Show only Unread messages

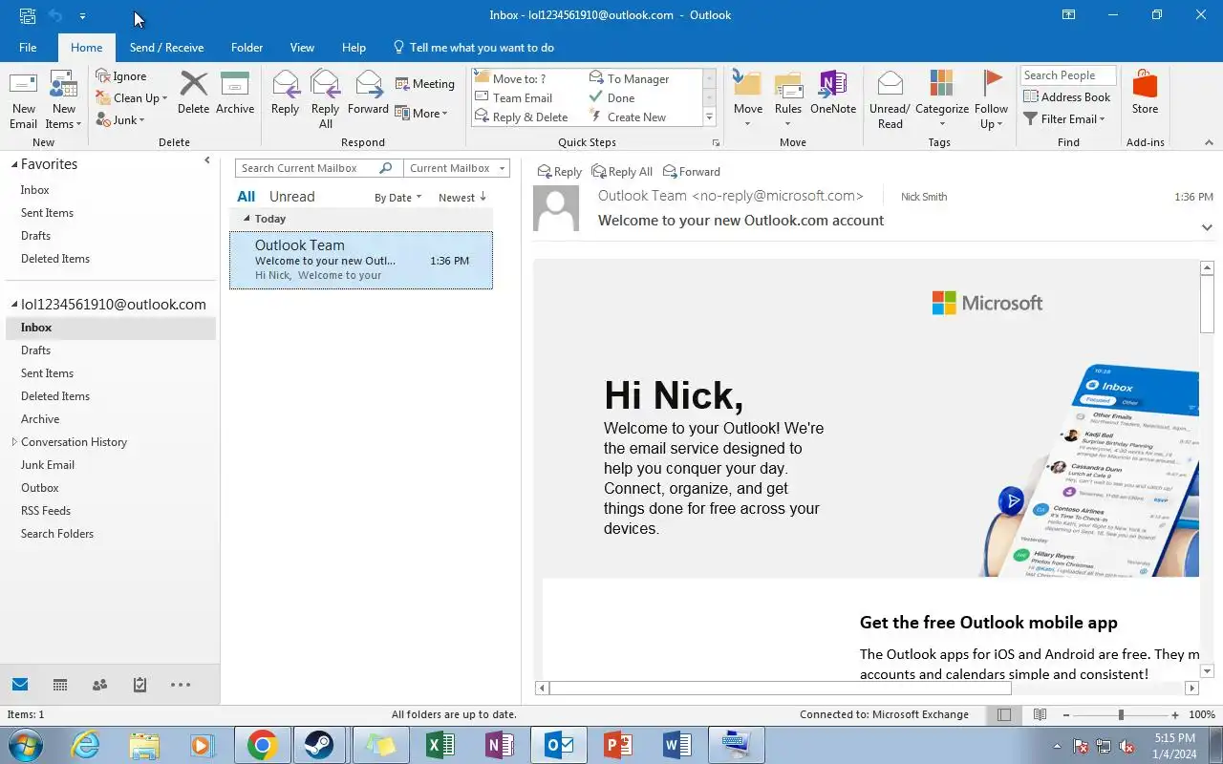point(291,197)
